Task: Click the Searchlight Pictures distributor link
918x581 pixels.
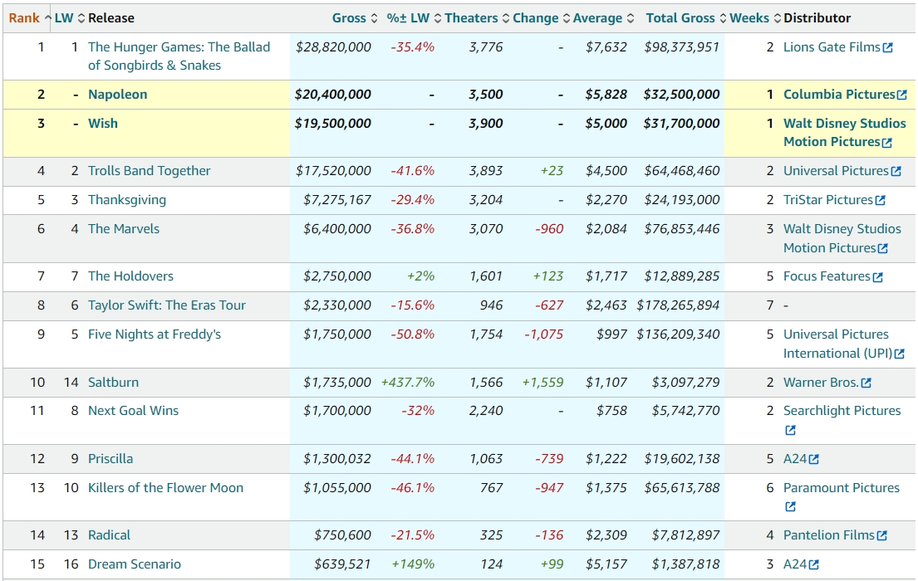Action: click(842, 412)
